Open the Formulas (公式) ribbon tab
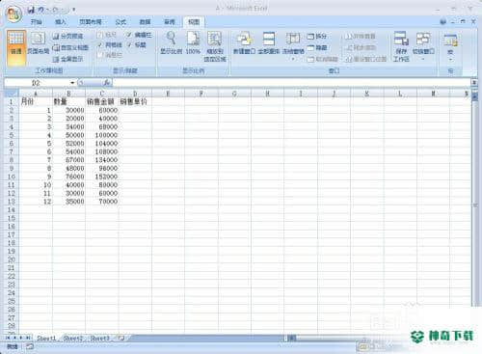The width and height of the screenshot is (482, 354). (x=120, y=22)
